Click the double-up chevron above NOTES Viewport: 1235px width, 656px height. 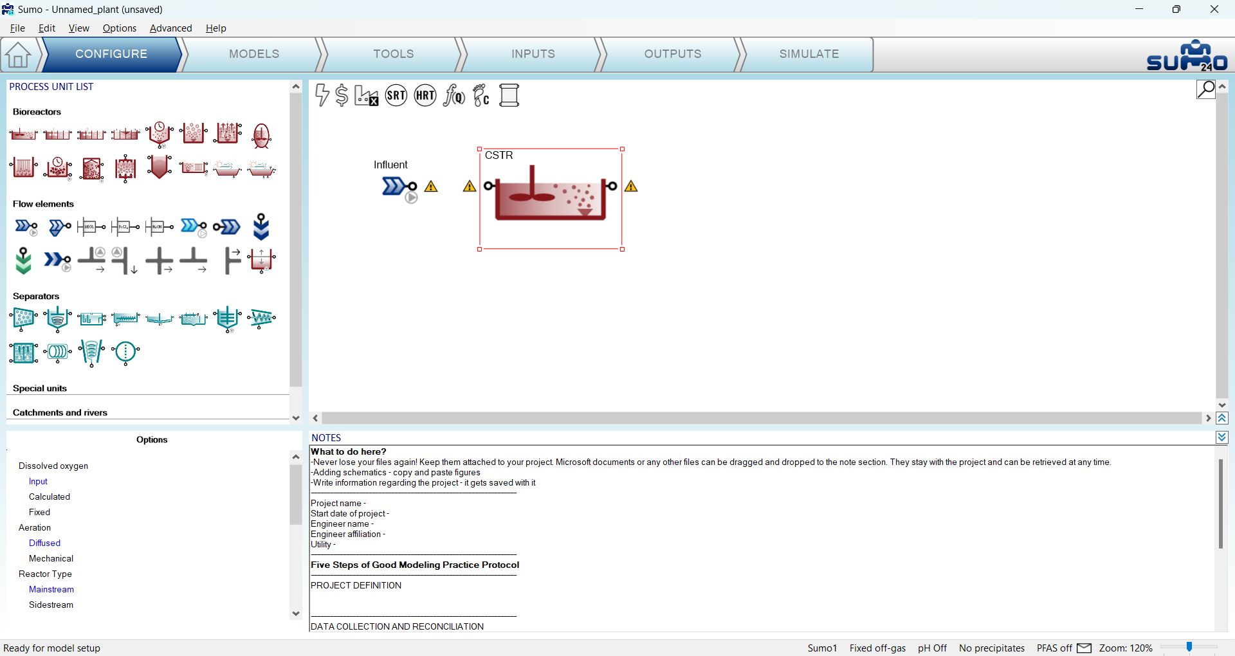click(x=1222, y=418)
